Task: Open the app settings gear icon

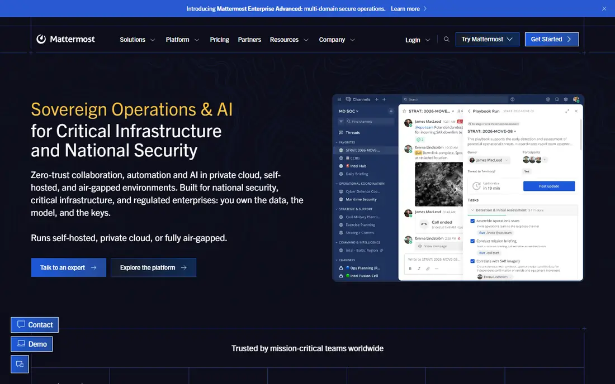Action: [x=566, y=99]
